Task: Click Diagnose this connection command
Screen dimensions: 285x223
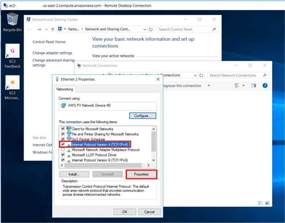Action: (x=182, y=86)
